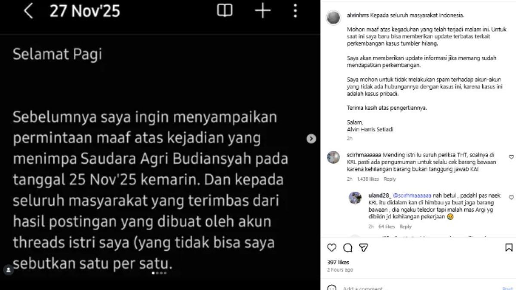Image resolution: width=516 pixels, height=290 pixels.
Task: Save post with bookmark icon
Action: coord(509,247)
